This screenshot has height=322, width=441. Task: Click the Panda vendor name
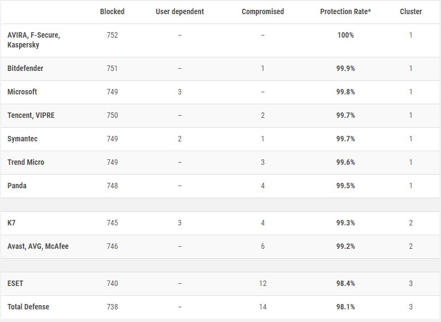(17, 186)
